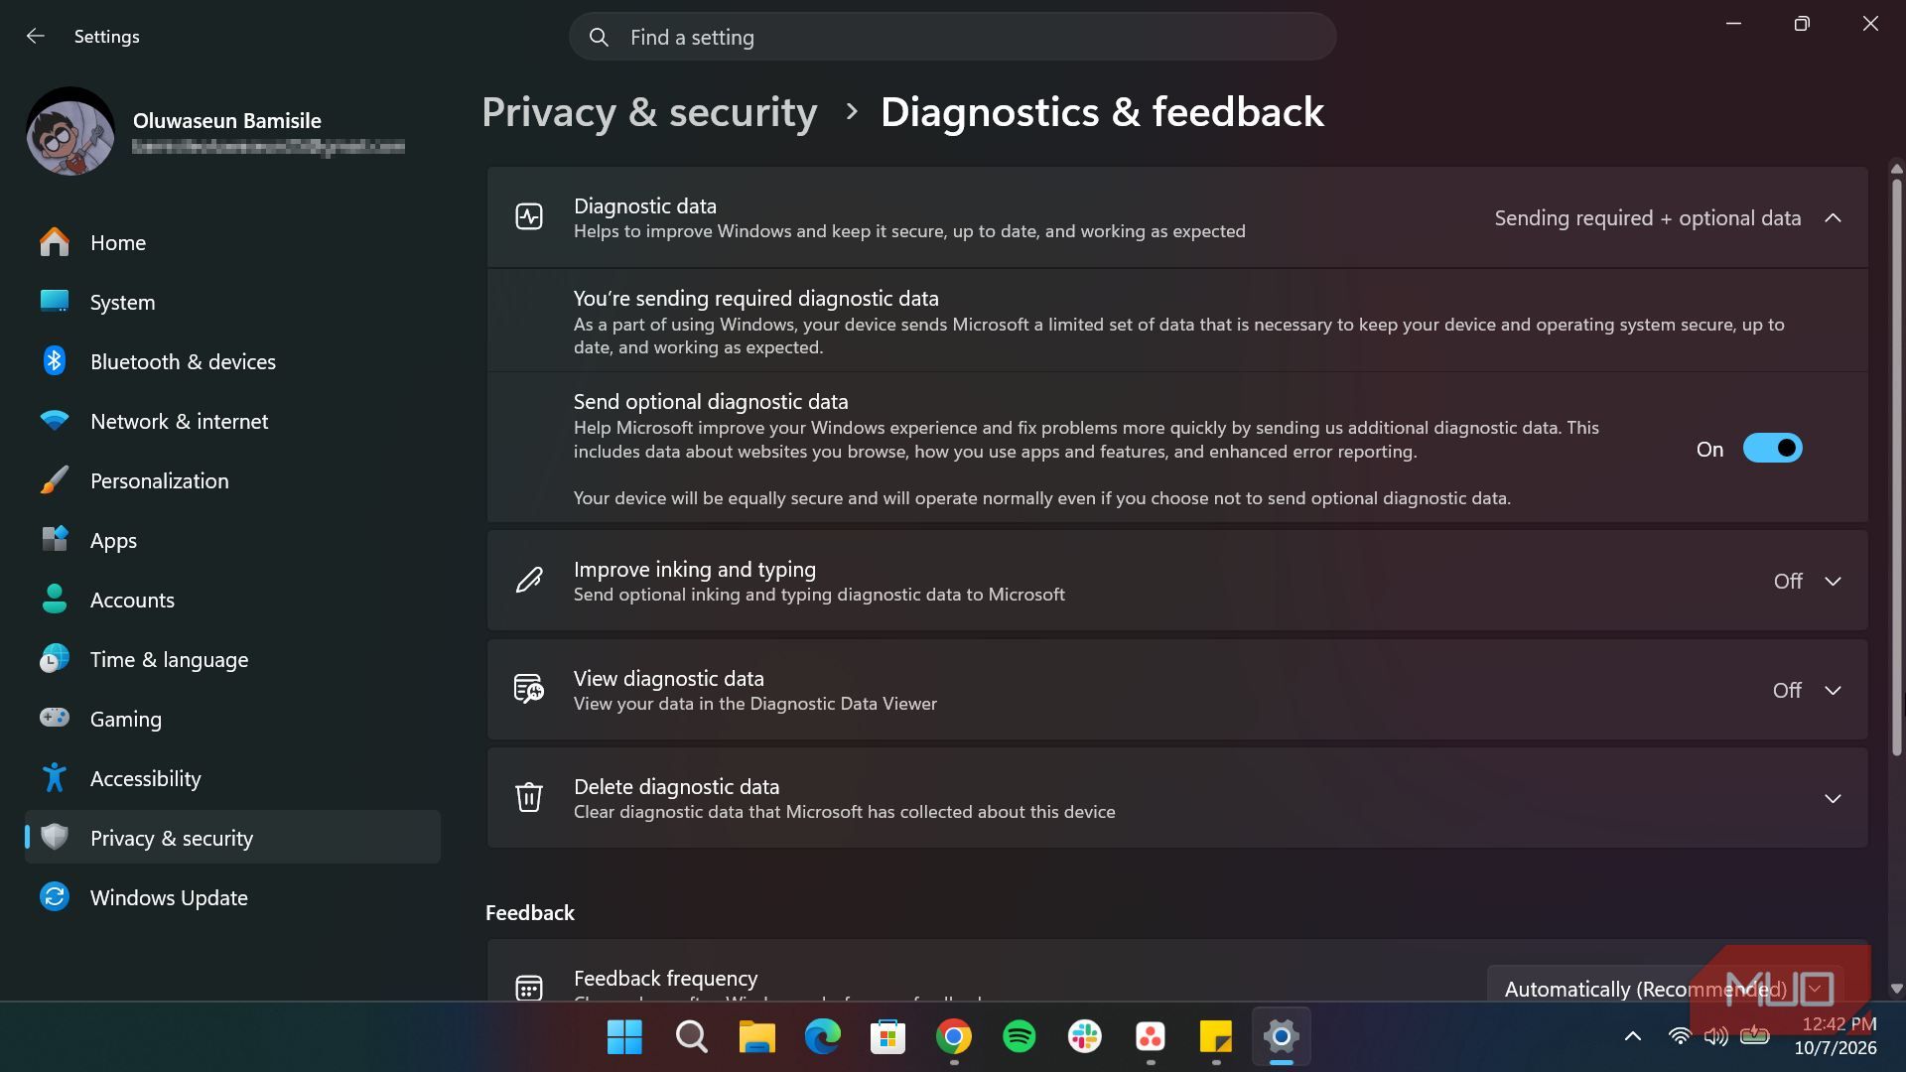Launch File Explorer from taskbar

[756, 1036]
